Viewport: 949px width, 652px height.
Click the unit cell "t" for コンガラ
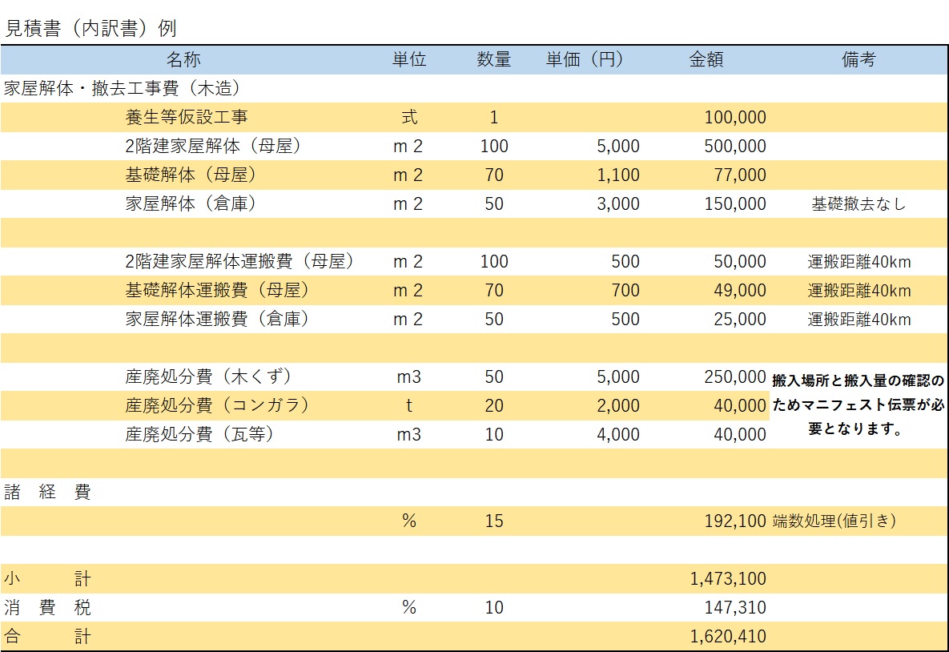pyautogui.click(x=408, y=406)
